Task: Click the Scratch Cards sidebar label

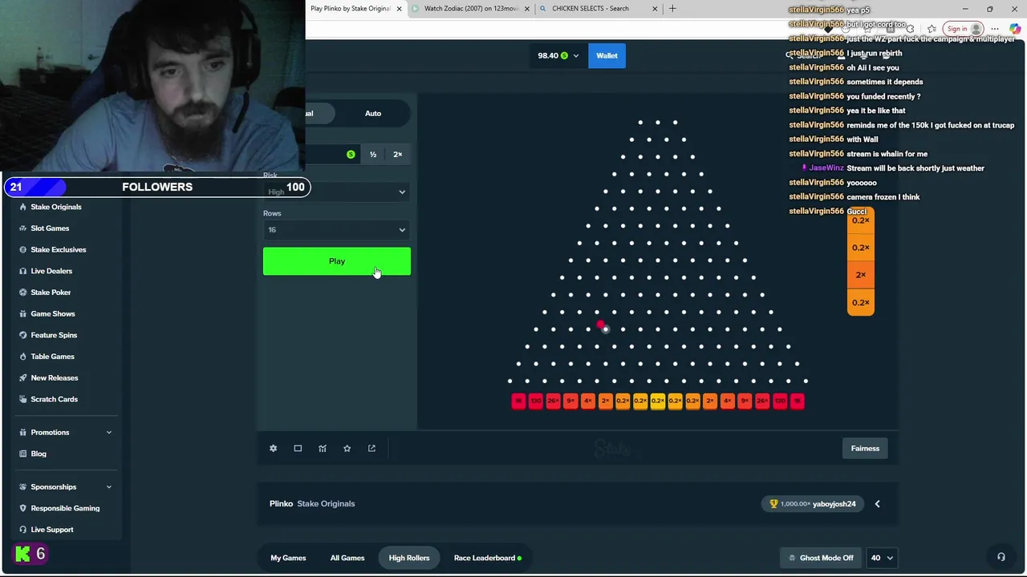Action: (x=54, y=399)
